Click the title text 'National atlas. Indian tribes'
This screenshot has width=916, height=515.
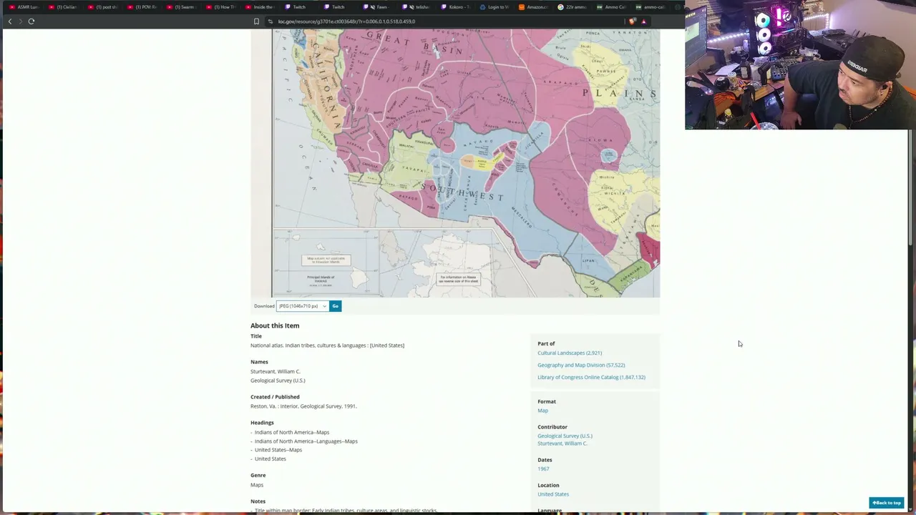[327, 345]
